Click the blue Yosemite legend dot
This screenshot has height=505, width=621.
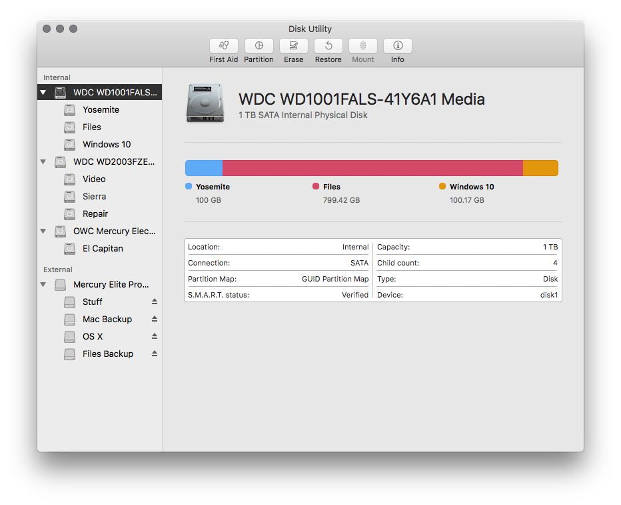[189, 186]
